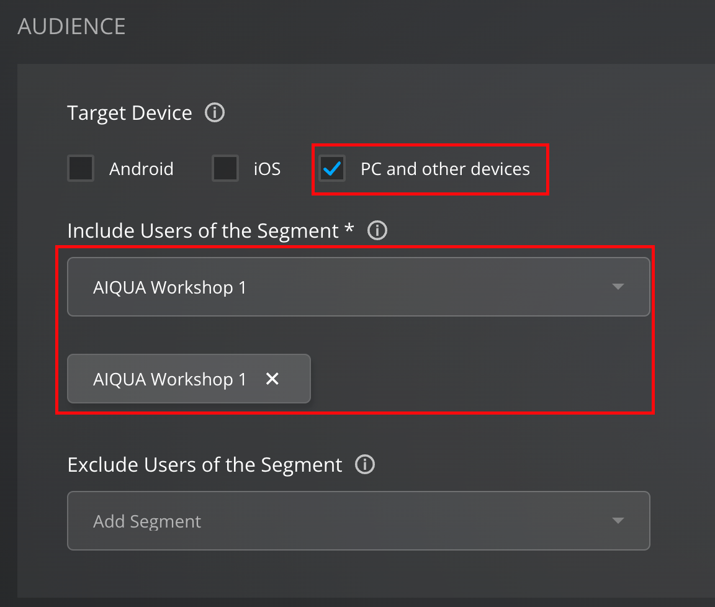Expand the exclude segment dropdown arrow

coord(618,521)
